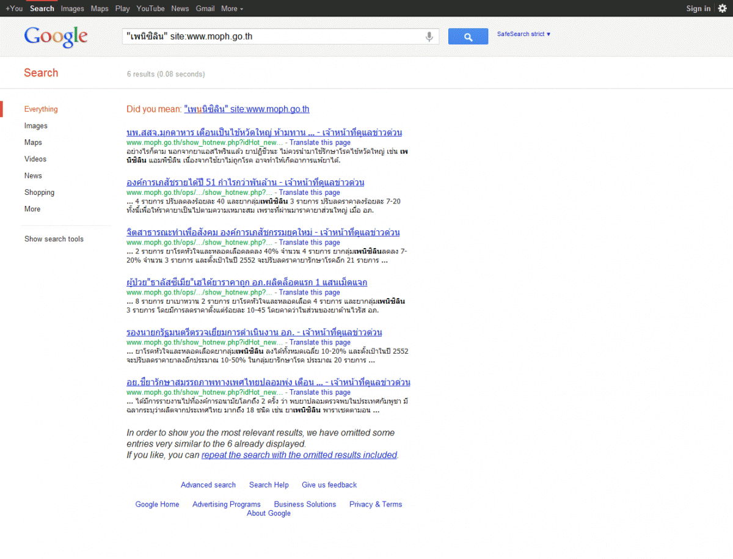Viewport: 733px width, 559px height.
Task: Click Show search tools
Action: coord(54,239)
